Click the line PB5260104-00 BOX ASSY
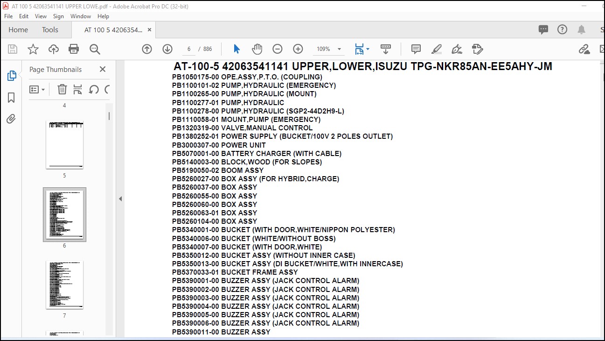The width and height of the screenshot is (605, 341). coord(215,221)
